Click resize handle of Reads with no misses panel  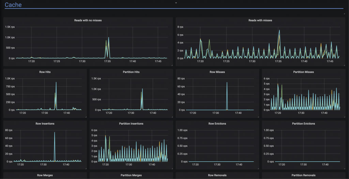pyautogui.click(x=172, y=65)
